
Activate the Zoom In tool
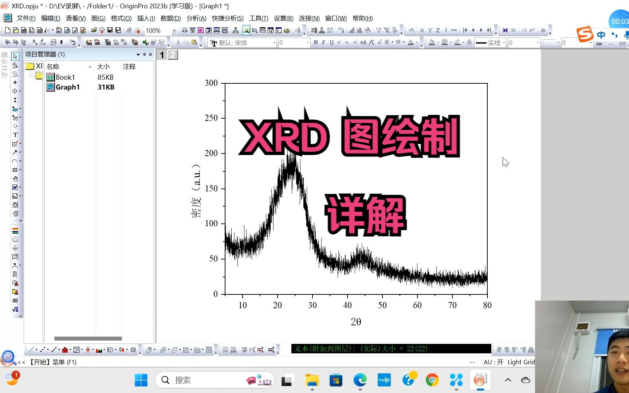(x=15, y=66)
